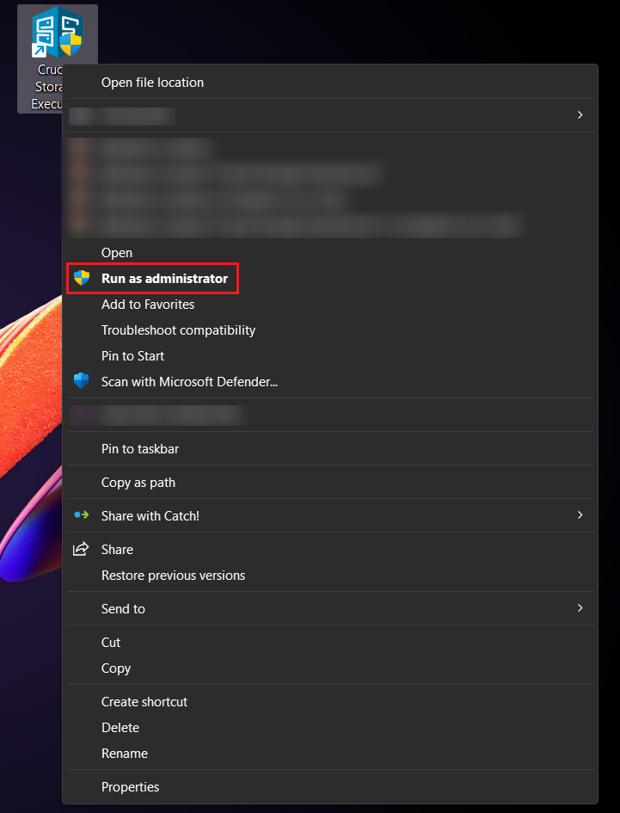Open the Share with Catch! entry
This screenshot has width=620, height=813.
tap(329, 516)
